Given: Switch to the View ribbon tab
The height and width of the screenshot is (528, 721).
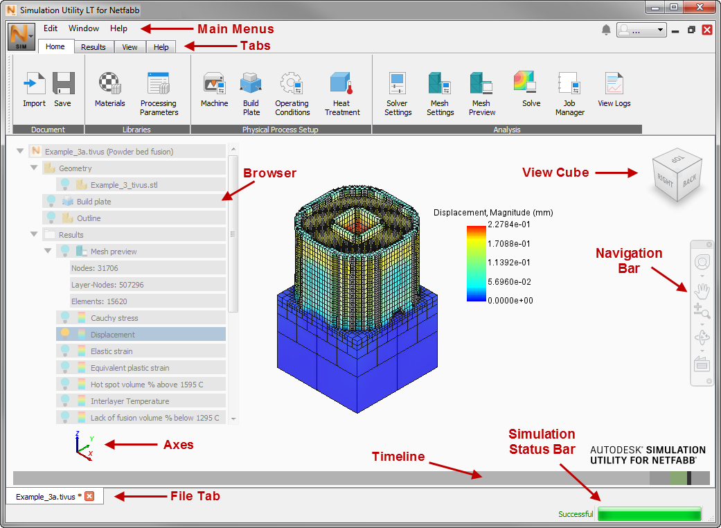Looking at the screenshot, I should point(130,47).
